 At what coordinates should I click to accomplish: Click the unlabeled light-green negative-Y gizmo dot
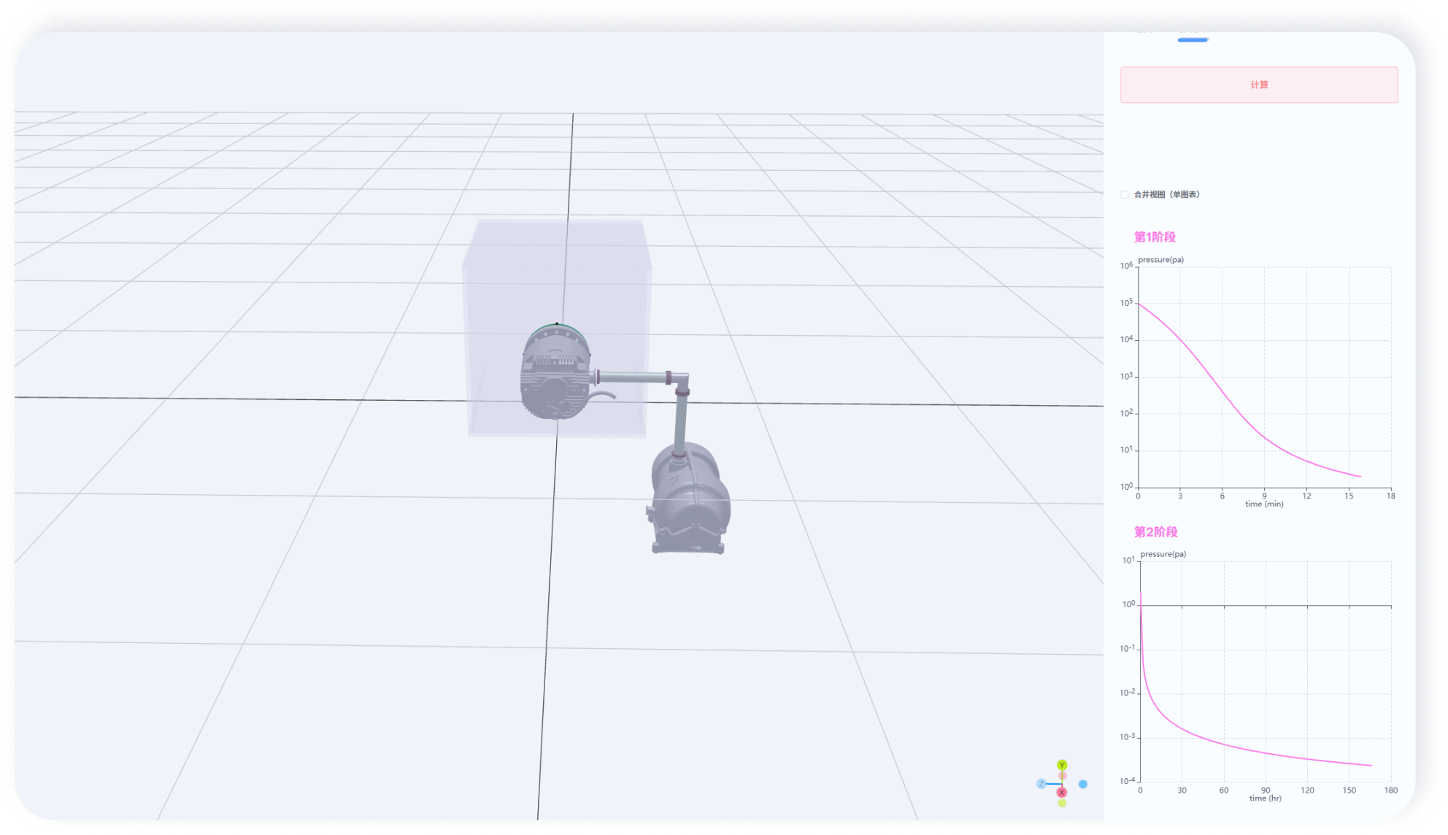(1062, 803)
